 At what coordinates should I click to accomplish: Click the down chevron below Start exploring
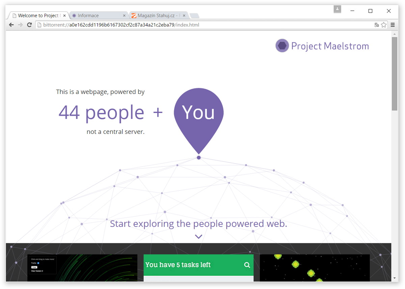[198, 237]
